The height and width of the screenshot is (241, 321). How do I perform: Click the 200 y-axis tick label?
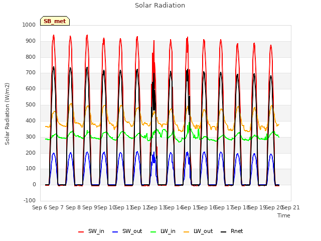click(31, 153)
